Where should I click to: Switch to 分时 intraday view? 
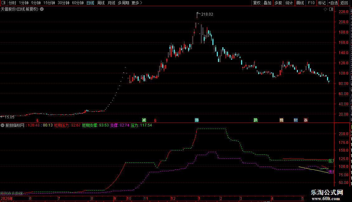pyautogui.click(x=12, y=3)
